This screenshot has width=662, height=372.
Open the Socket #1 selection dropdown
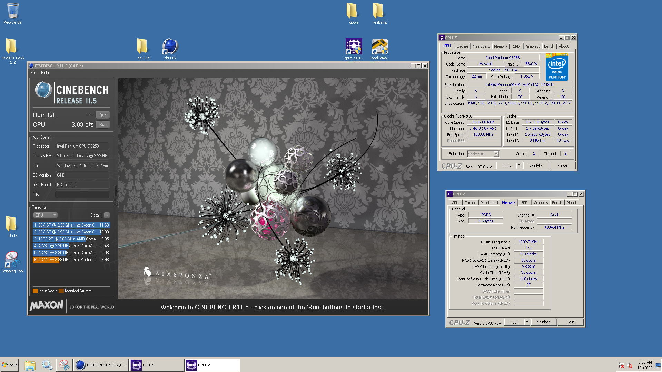(x=483, y=154)
